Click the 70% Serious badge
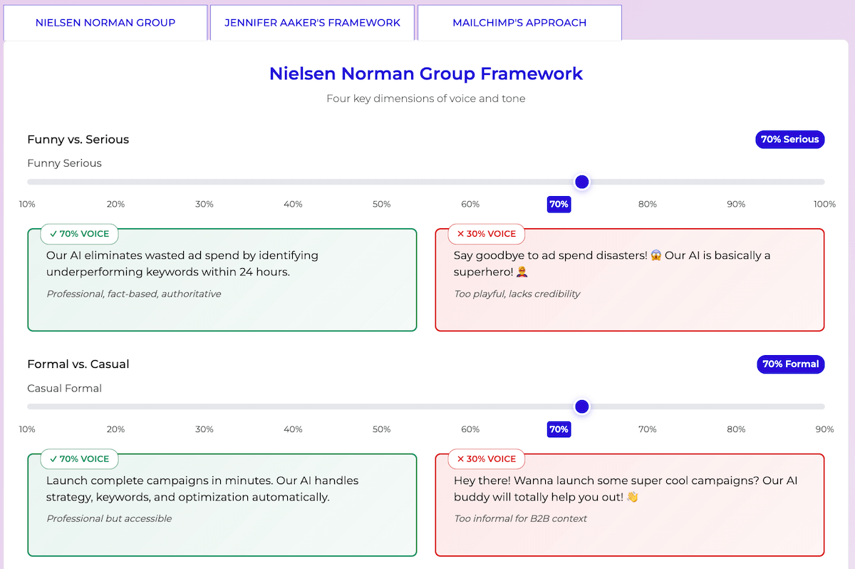Image resolution: width=855 pixels, height=569 pixels. point(789,139)
